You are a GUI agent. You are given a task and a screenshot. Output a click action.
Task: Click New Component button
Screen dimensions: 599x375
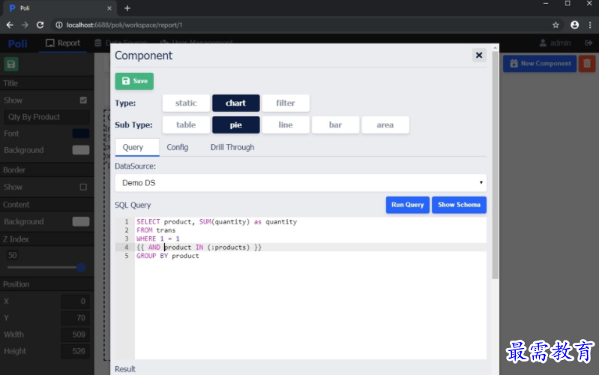click(540, 64)
